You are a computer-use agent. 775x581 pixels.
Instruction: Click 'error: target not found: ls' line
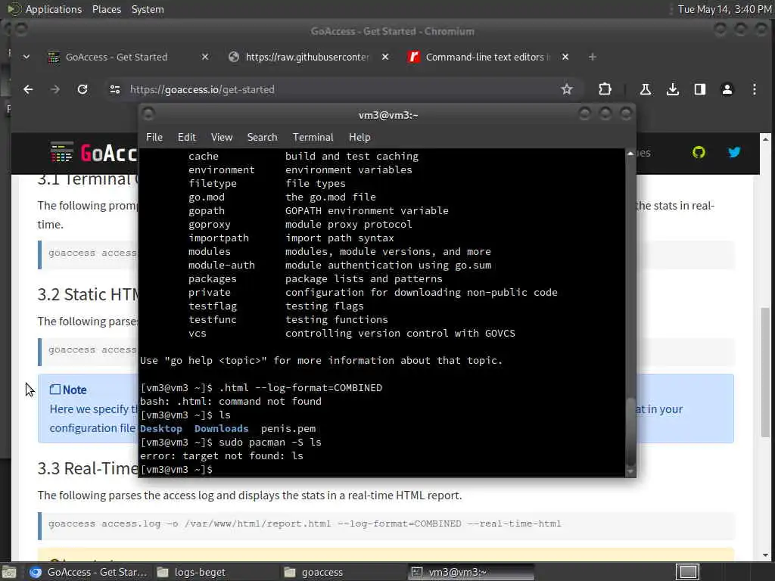[222, 455]
